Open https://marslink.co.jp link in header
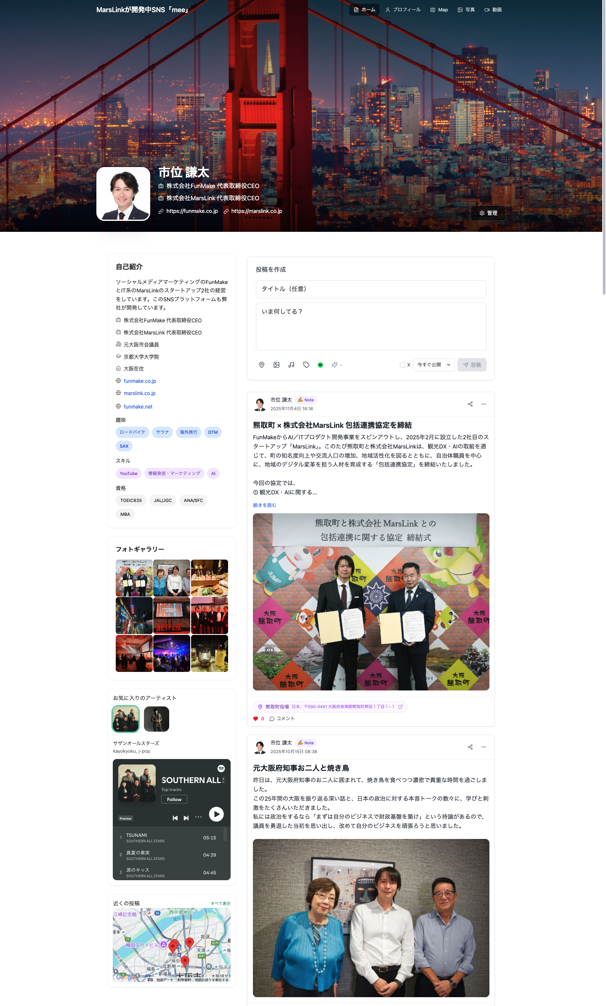 click(253, 211)
